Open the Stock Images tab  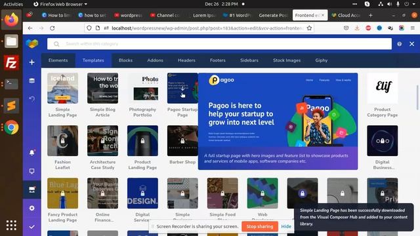coord(287,60)
